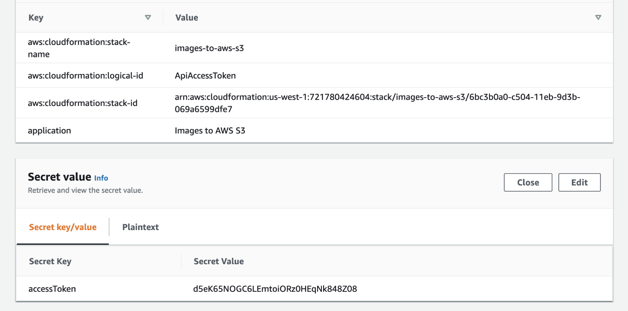Edit the secret value
This screenshot has height=311, width=628.
[x=579, y=182]
